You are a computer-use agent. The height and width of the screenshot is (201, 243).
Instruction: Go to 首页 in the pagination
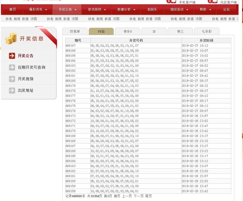pos(117,196)
